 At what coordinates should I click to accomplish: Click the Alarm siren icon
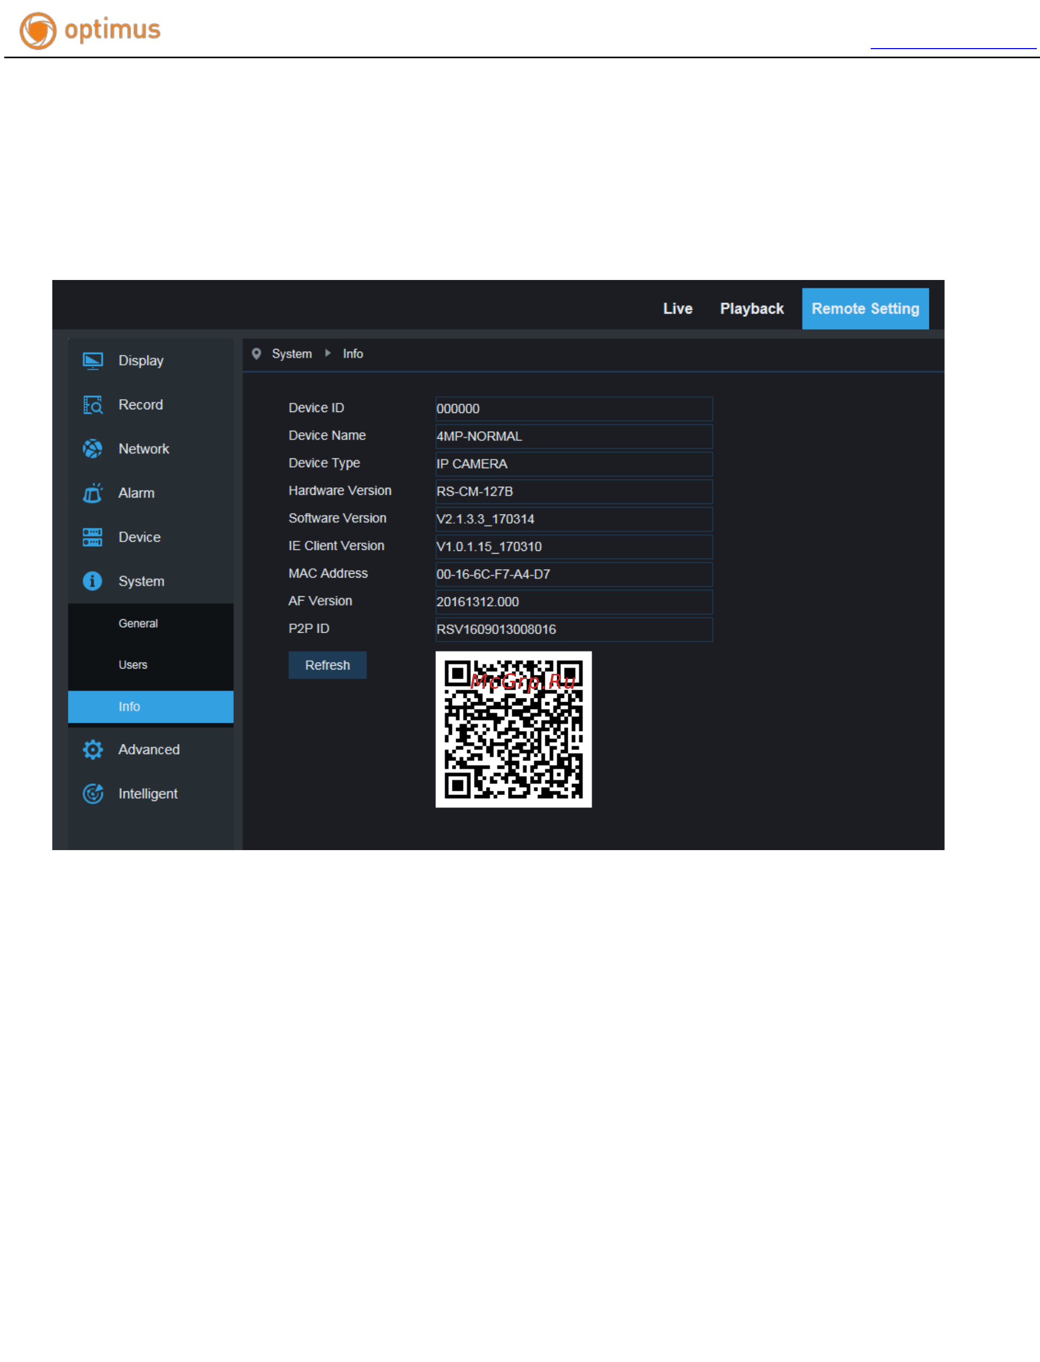pyautogui.click(x=93, y=493)
